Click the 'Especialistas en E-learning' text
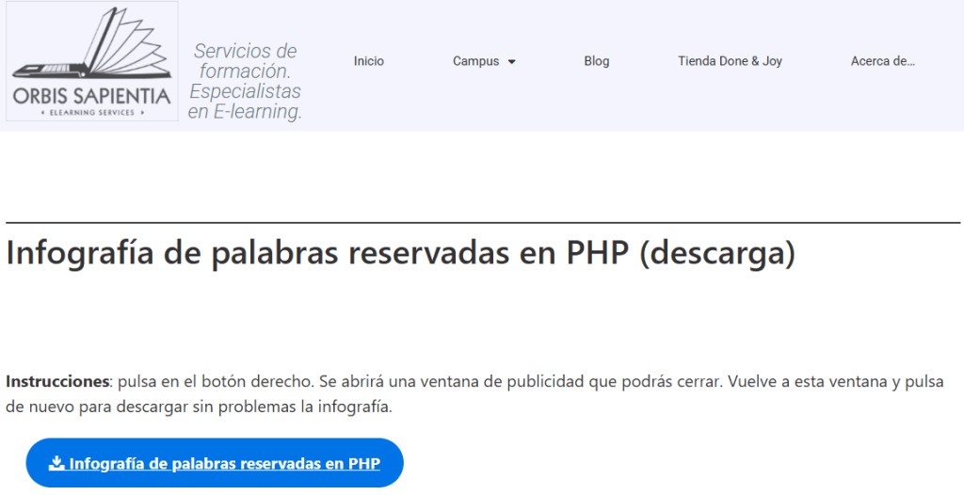This screenshot has width=964, height=495. click(245, 102)
